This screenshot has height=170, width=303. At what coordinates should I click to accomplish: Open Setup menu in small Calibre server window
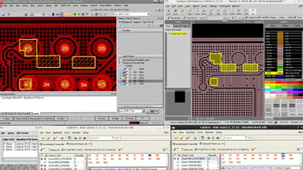coord(10,133)
